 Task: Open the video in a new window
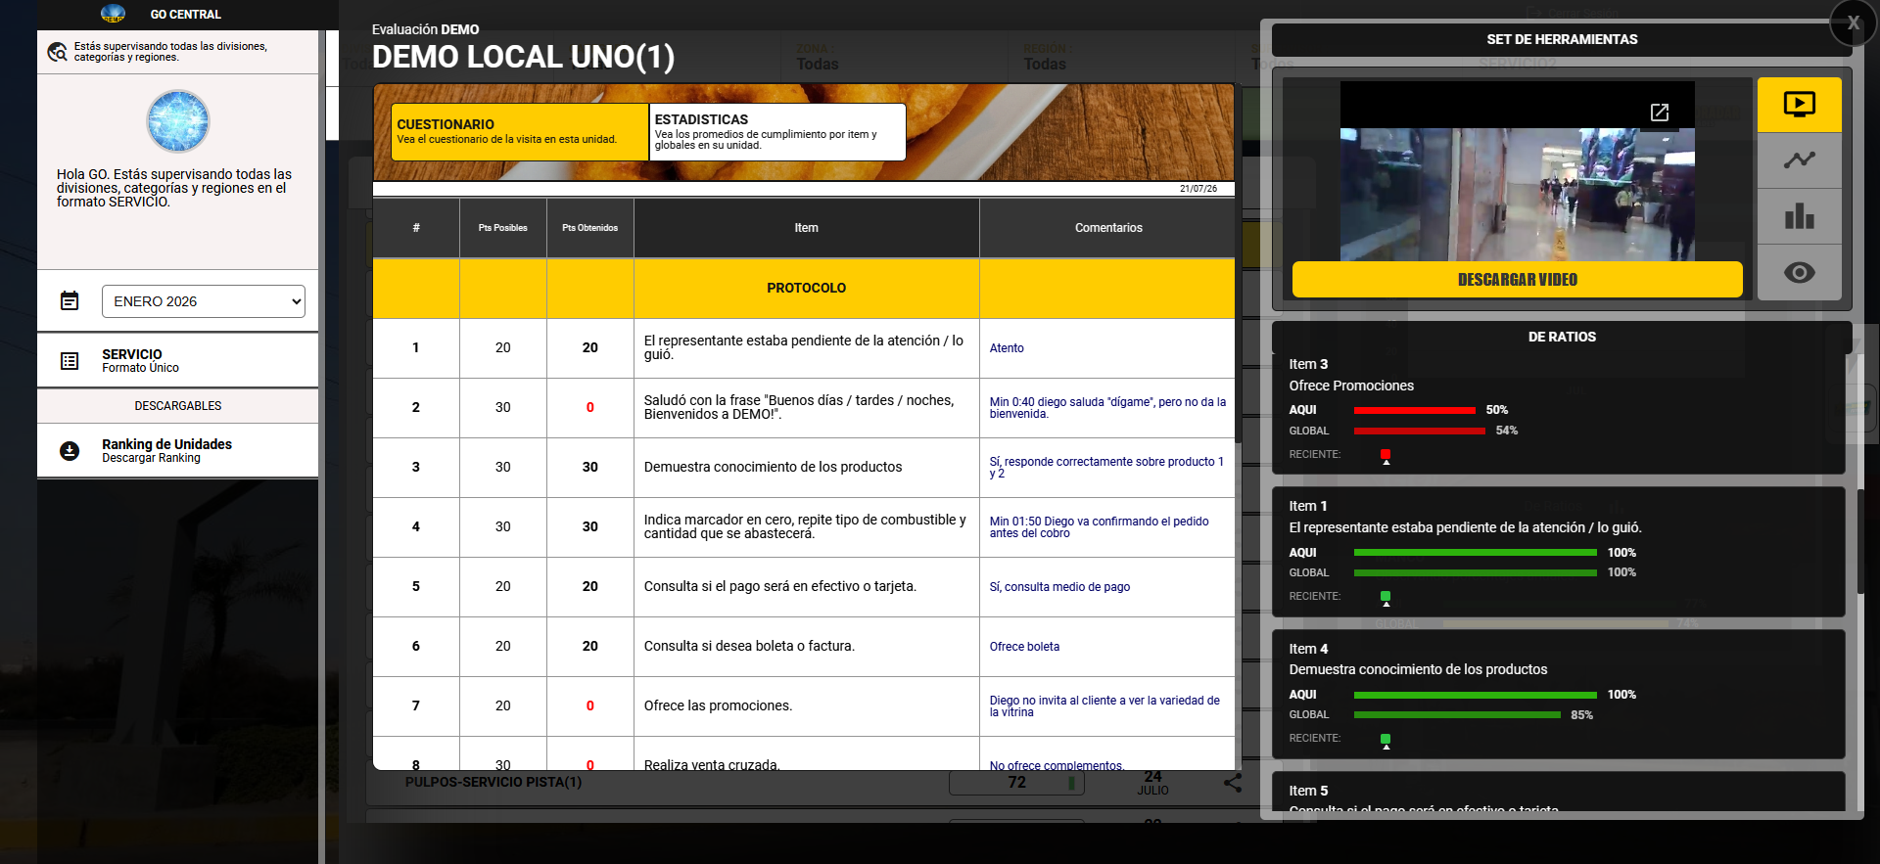click(x=1660, y=113)
